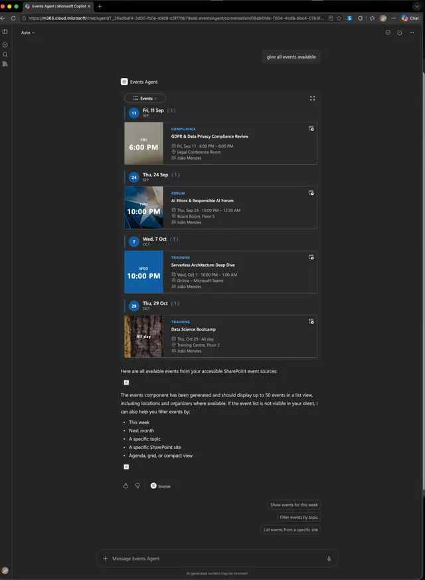Toggle the Copilot navigation sidebar panel

coord(5,32)
